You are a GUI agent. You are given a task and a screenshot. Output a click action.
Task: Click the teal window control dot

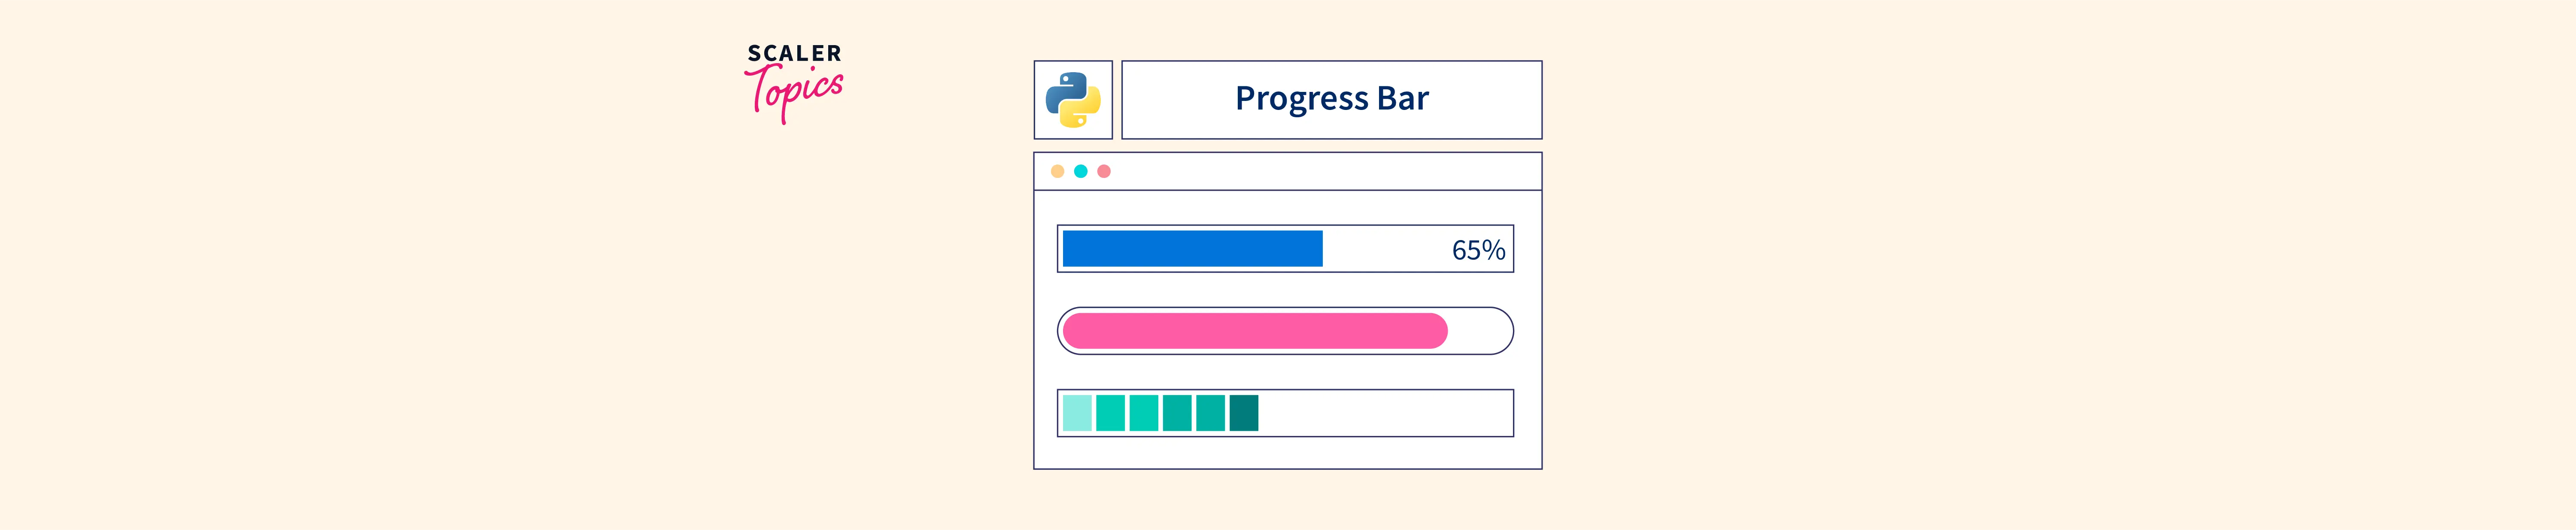(x=1080, y=171)
